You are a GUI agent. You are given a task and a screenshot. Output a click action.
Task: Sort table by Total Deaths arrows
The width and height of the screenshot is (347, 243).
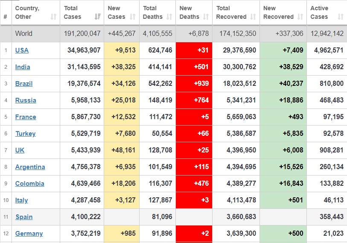click(169, 17)
